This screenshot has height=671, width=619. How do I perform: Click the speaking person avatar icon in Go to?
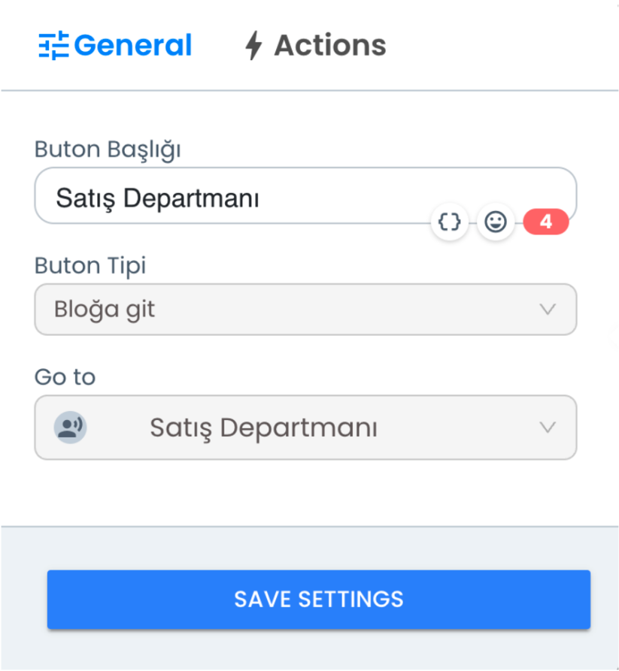click(70, 427)
